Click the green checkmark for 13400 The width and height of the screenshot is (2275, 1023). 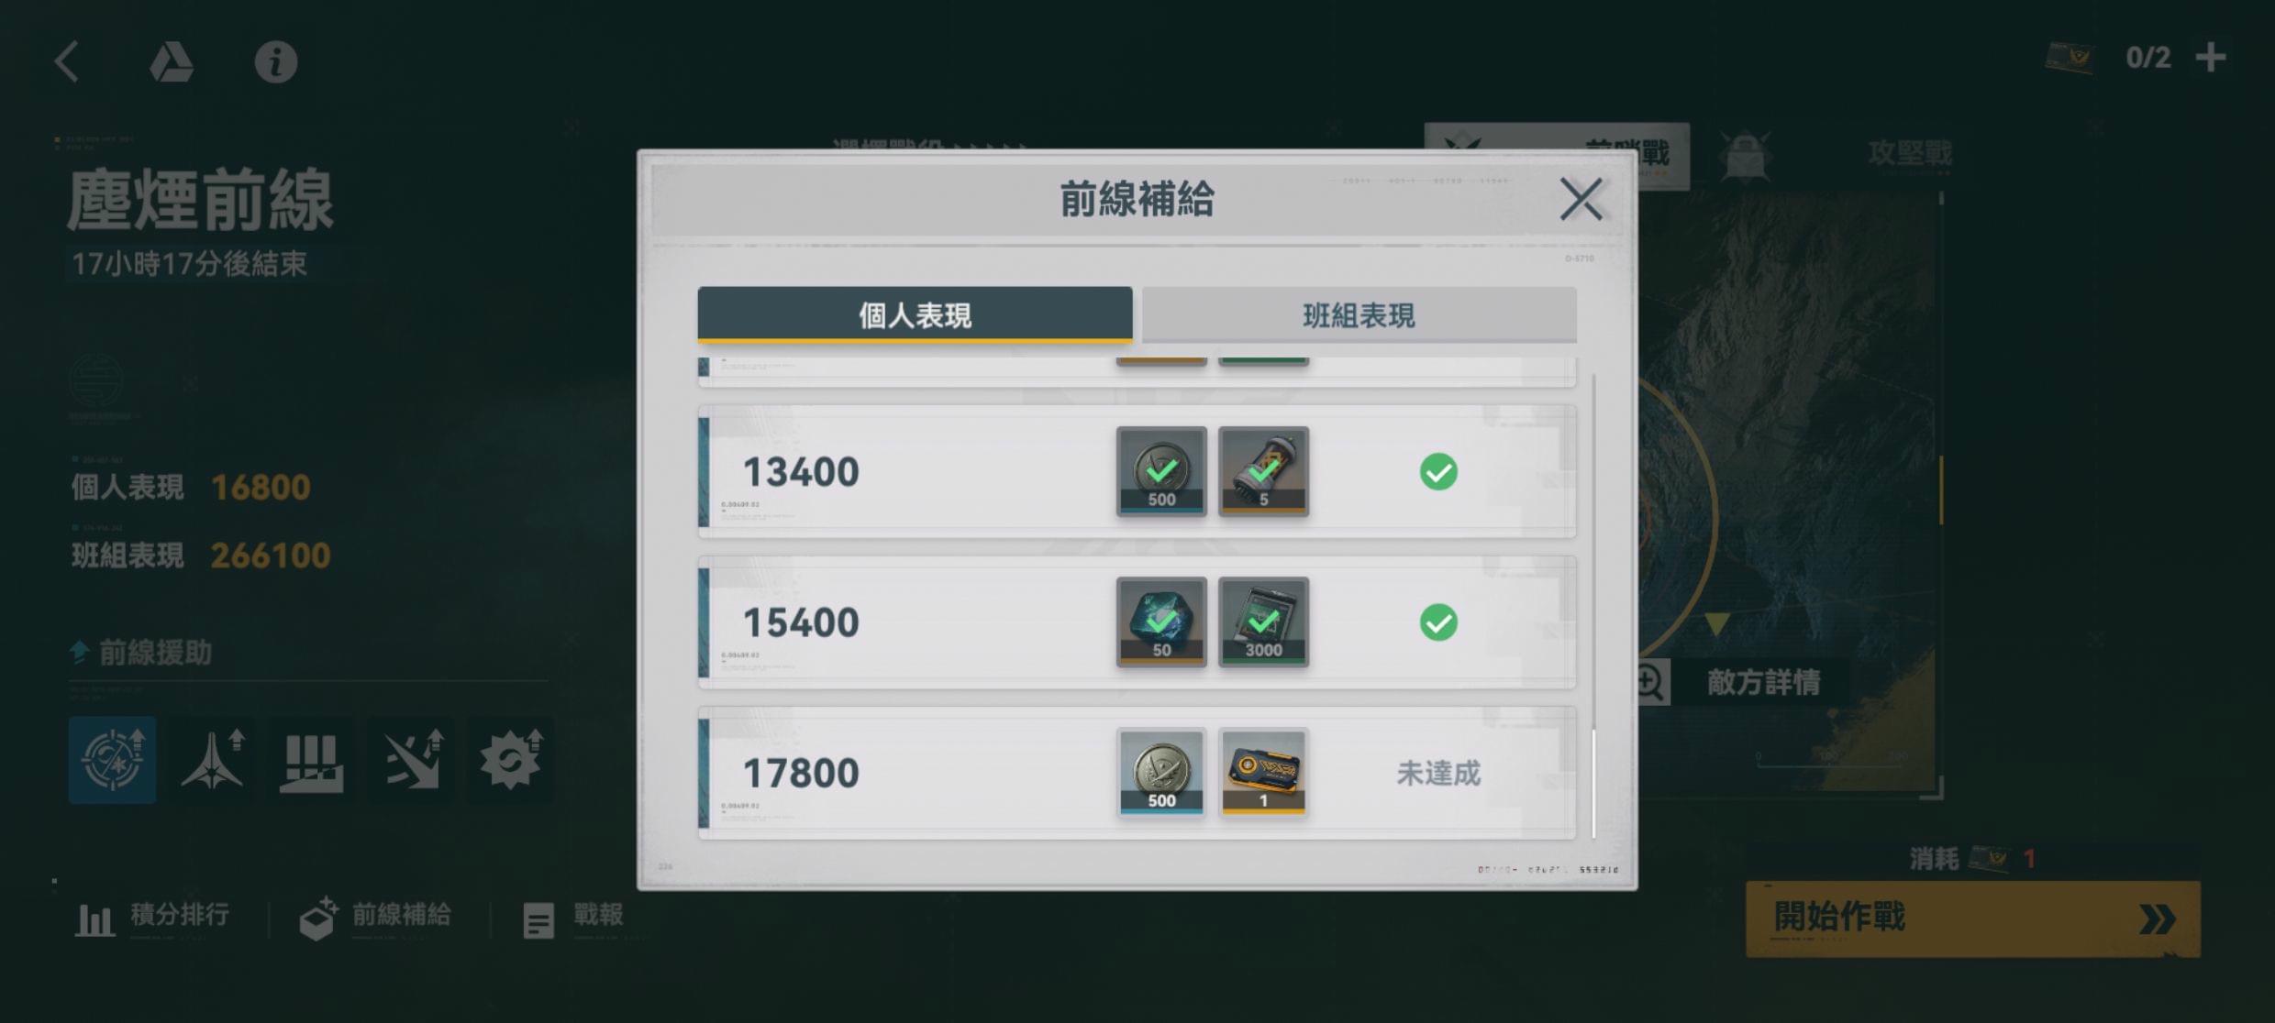(x=1438, y=472)
